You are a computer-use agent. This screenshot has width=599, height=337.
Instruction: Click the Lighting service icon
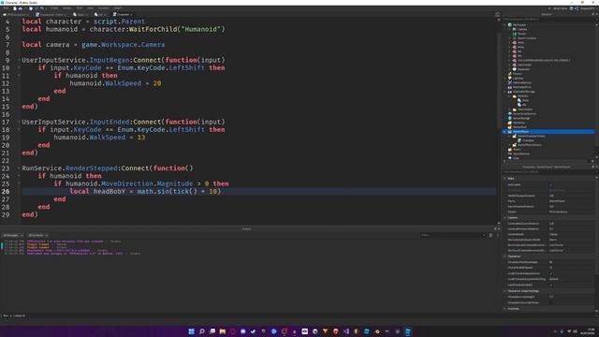pyautogui.click(x=509, y=79)
